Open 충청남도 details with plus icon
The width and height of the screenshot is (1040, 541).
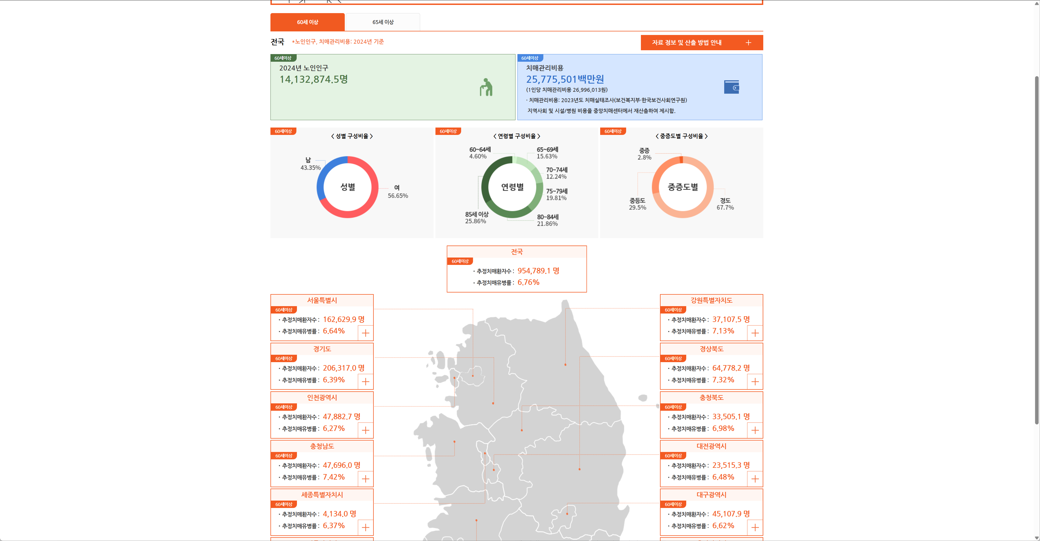(x=365, y=479)
